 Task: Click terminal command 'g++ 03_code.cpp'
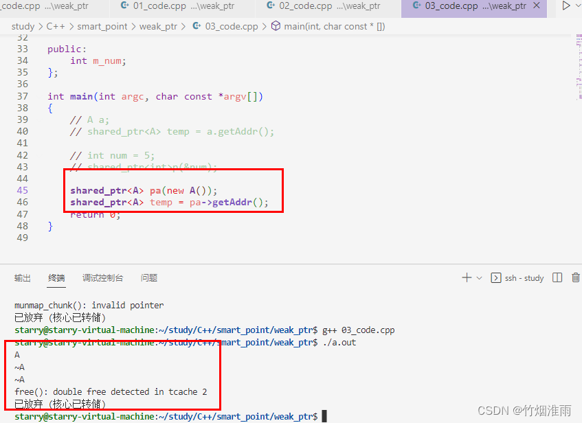pos(358,330)
